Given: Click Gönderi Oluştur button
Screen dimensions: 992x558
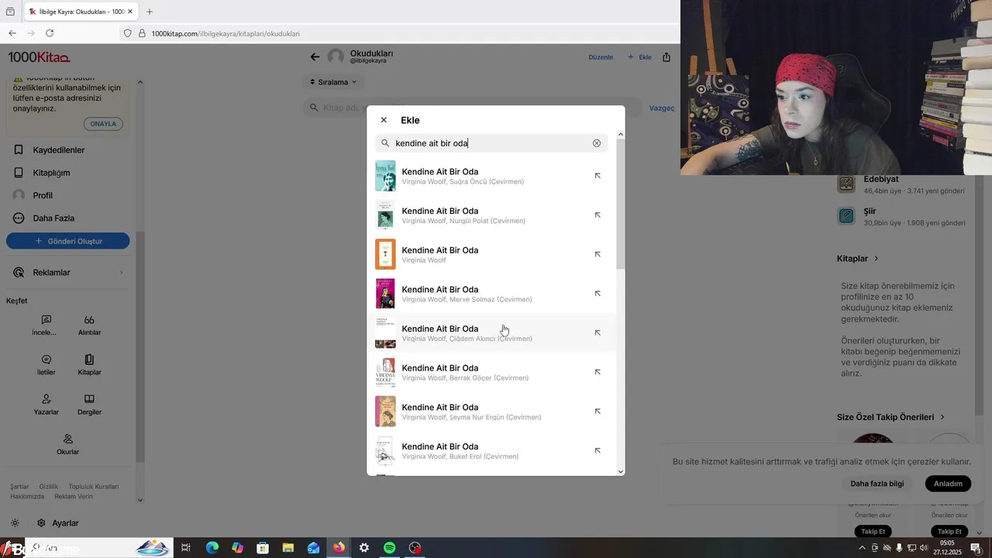Looking at the screenshot, I should (x=68, y=241).
